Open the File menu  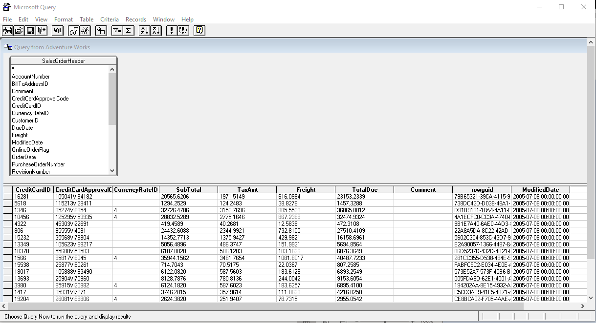(7, 20)
